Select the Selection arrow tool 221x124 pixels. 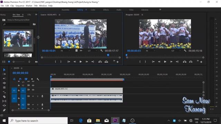pyautogui.click(x=4, y=70)
